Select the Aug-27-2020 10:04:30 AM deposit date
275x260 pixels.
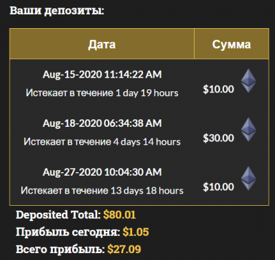pos(102,172)
